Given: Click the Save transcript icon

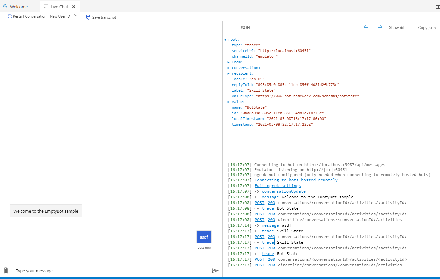Looking at the screenshot, I should tap(88, 17).
